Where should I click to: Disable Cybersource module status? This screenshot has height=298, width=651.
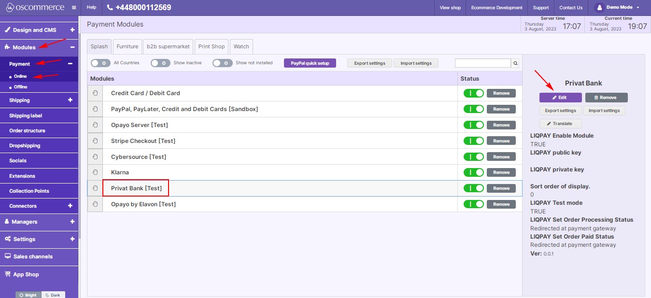(473, 157)
